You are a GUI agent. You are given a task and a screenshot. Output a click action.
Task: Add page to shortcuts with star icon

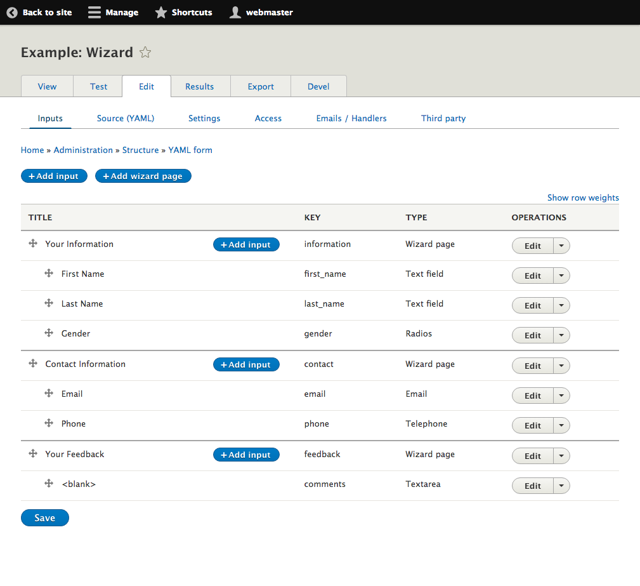click(x=145, y=52)
